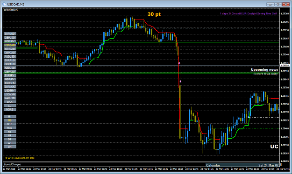Viewport: 292px width, 174px height.
Task: Switch chart to USDTRY symbol
Action: [10, 91]
